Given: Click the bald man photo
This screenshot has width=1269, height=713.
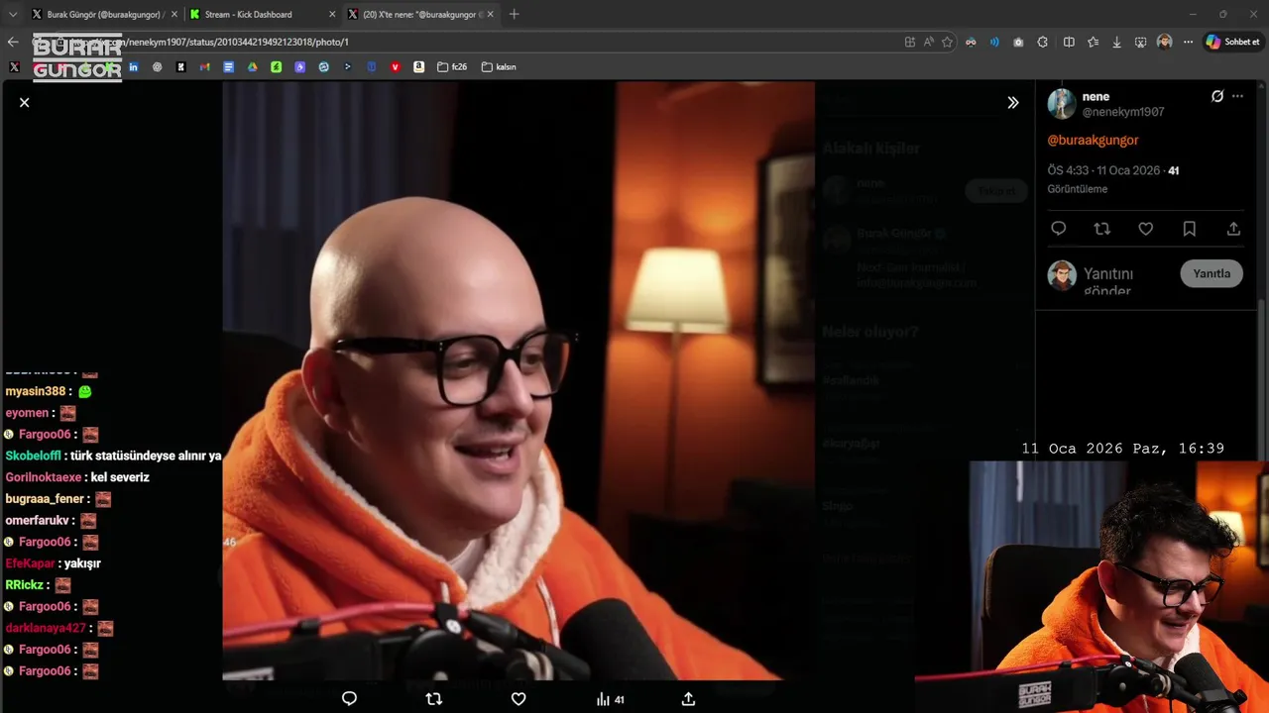Looking at the screenshot, I should click(x=519, y=381).
